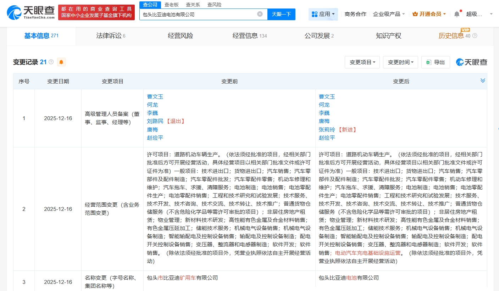
Task: Click the orange change-record alert bell
Action: [61, 62]
